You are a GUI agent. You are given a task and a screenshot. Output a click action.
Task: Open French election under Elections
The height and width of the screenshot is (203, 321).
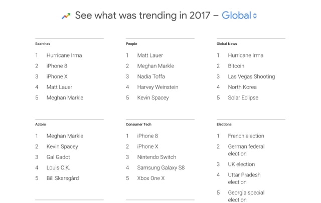click(x=246, y=136)
